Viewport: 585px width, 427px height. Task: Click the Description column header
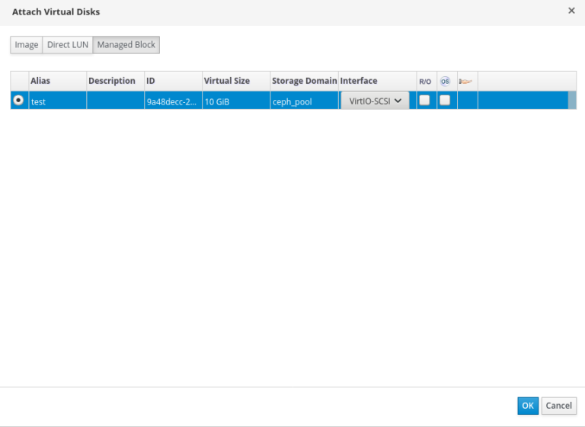112,81
